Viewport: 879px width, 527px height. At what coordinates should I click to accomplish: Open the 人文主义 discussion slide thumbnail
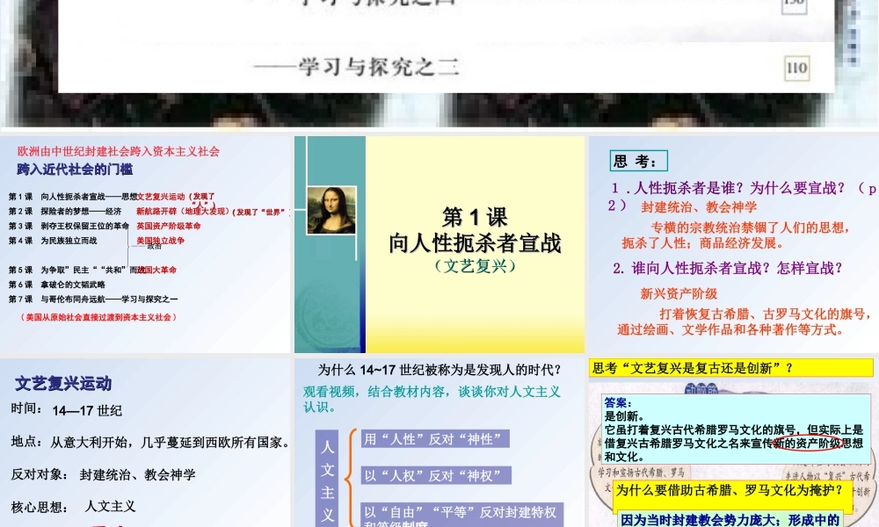pos(439,443)
